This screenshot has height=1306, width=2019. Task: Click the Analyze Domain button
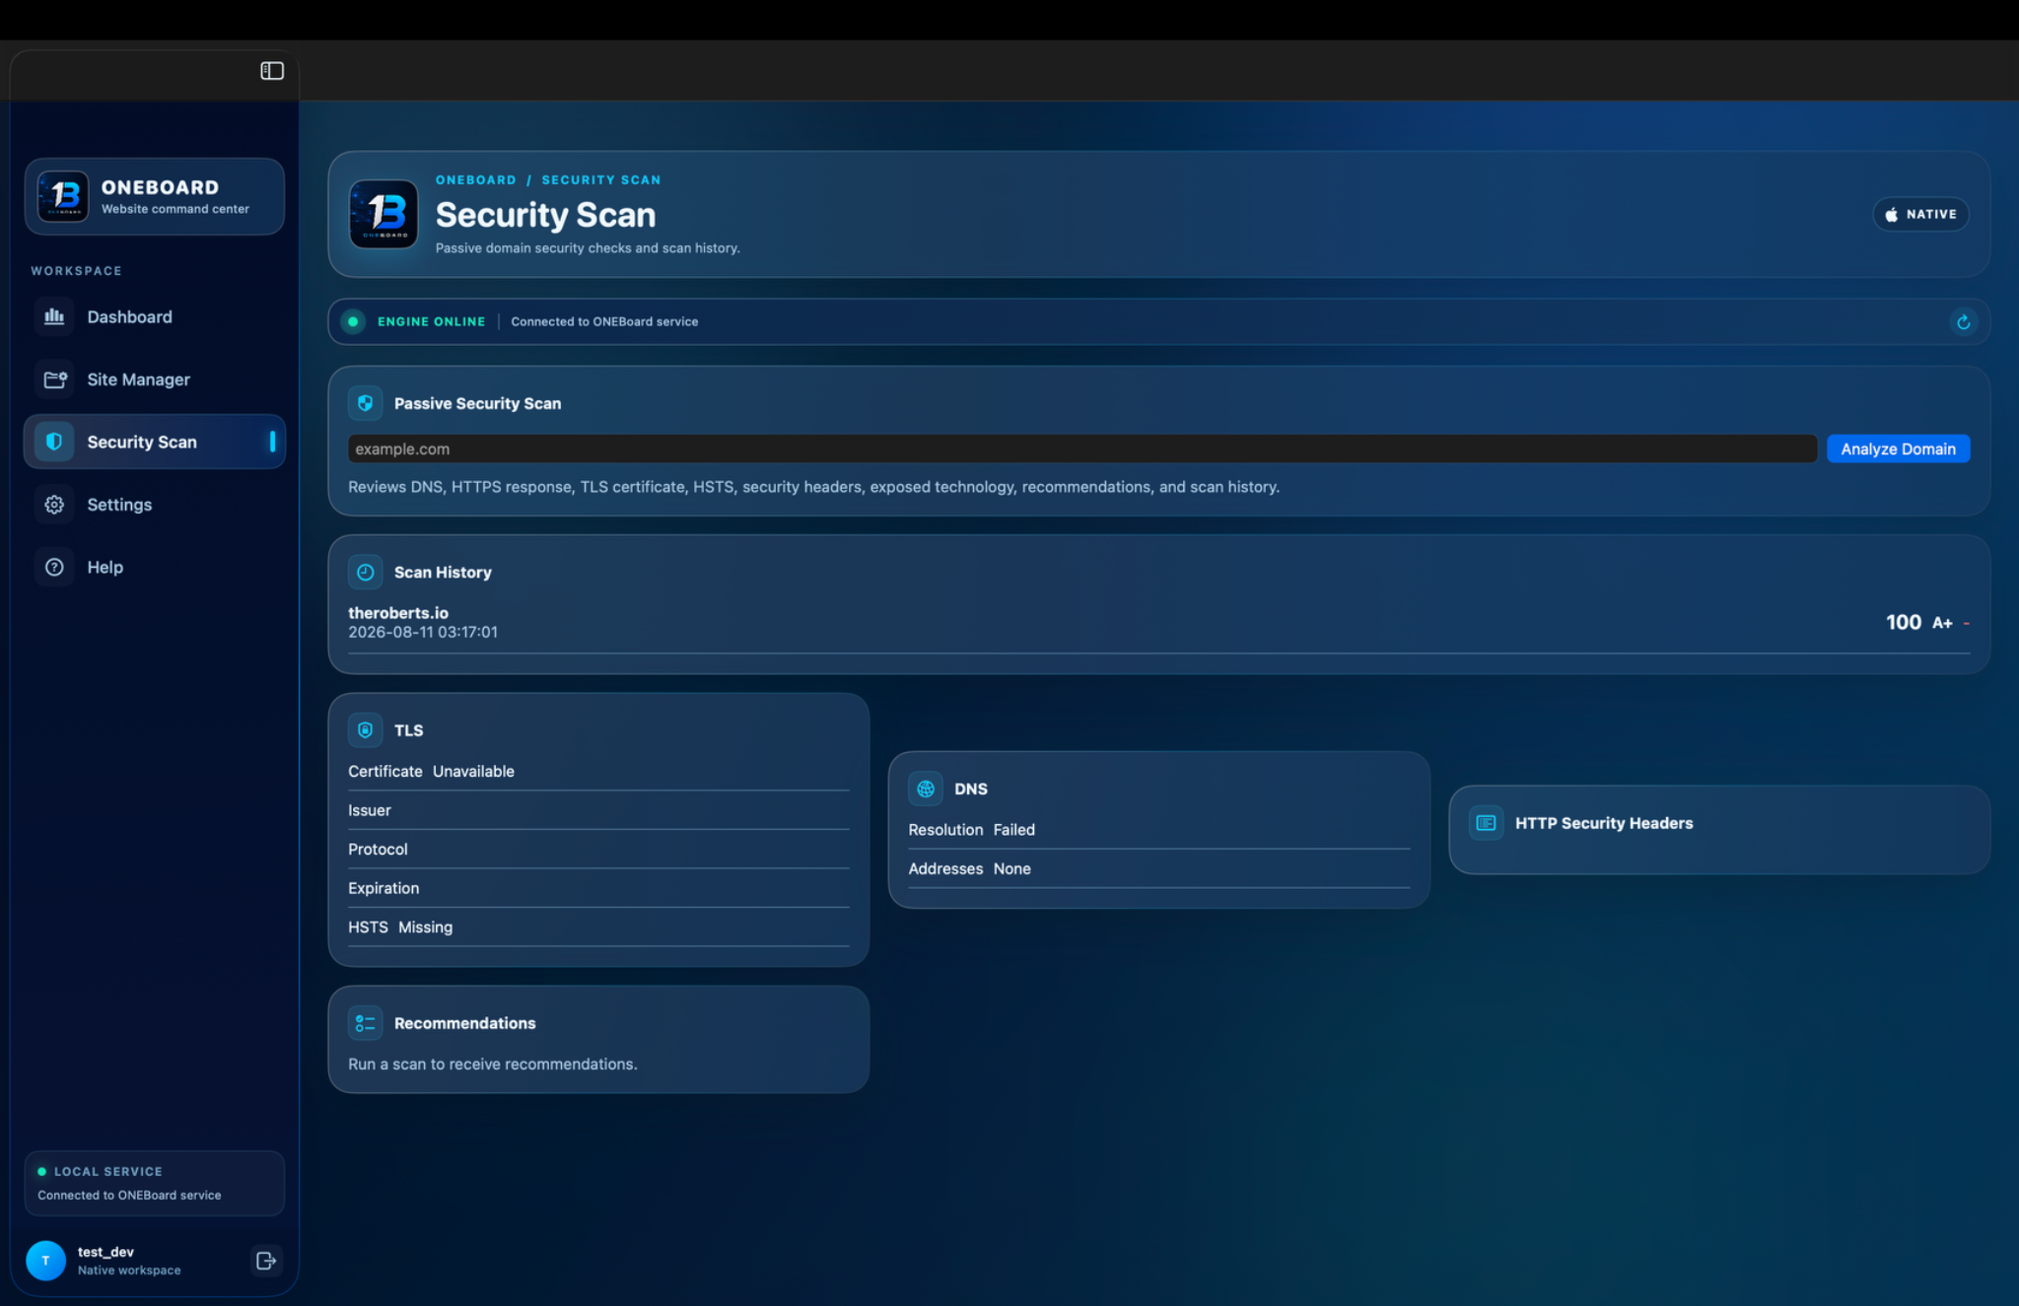(1898, 448)
